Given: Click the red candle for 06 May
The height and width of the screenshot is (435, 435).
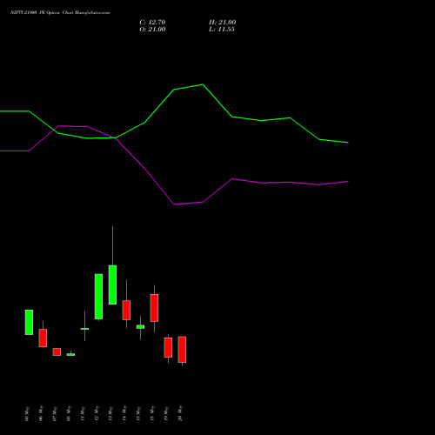Looking at the screenshot, I should pyautogui.click(x=43, y=338).
